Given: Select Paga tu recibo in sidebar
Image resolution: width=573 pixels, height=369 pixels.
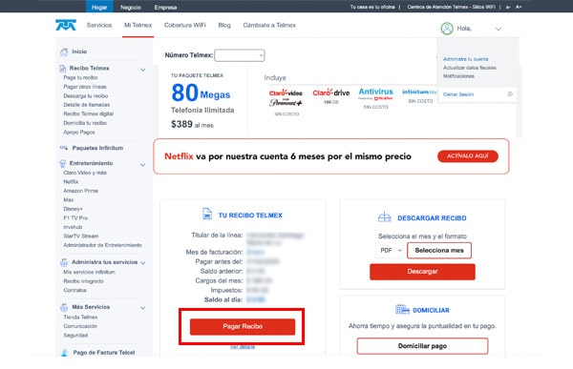Looking at the screenshot, I should pyautogui.click(x=80, y=78).
